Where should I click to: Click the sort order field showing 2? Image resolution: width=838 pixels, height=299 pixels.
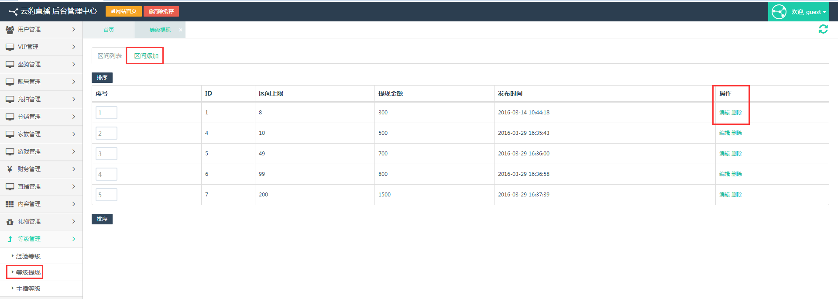tap(106, 133)
